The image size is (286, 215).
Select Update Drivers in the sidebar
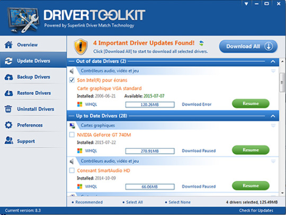pyautogui.click(x=33, y=60)
